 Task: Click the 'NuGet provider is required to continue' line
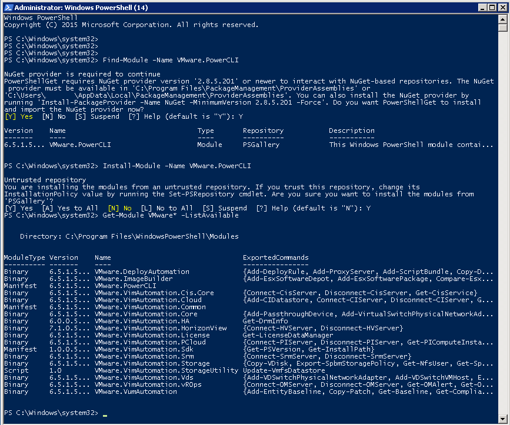82,74
